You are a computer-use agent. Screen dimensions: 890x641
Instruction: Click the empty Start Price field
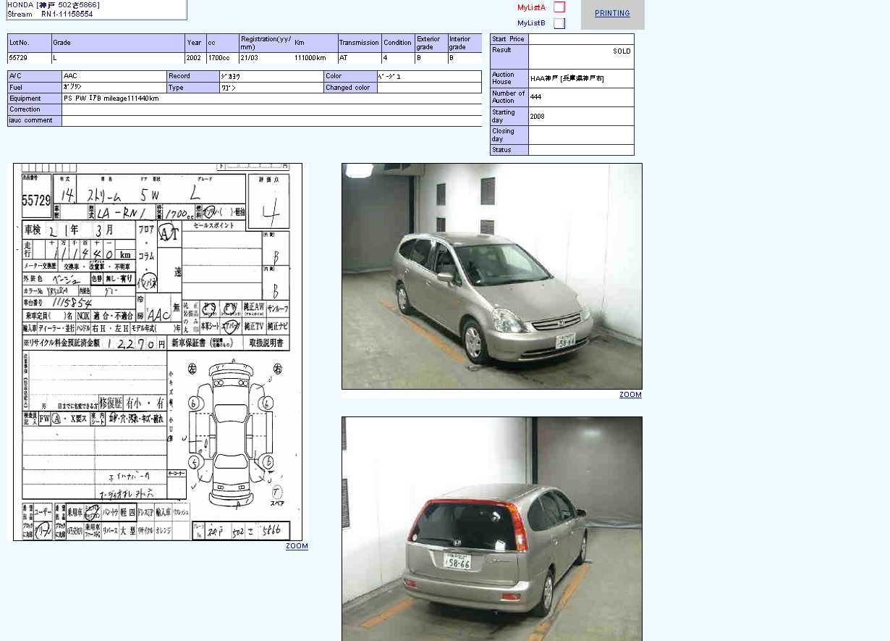[581, 39]
